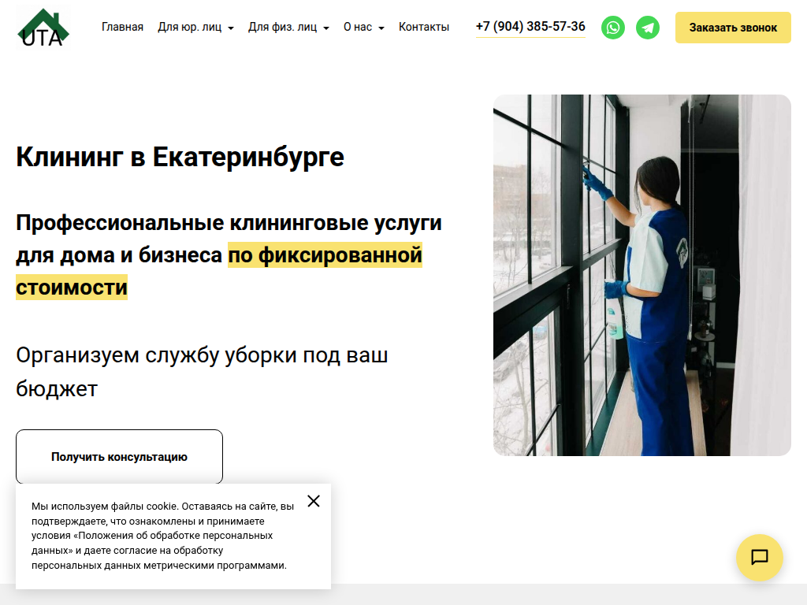Close the cookie notice
This screenshot has width=807, height=605.
click(314, 501)
